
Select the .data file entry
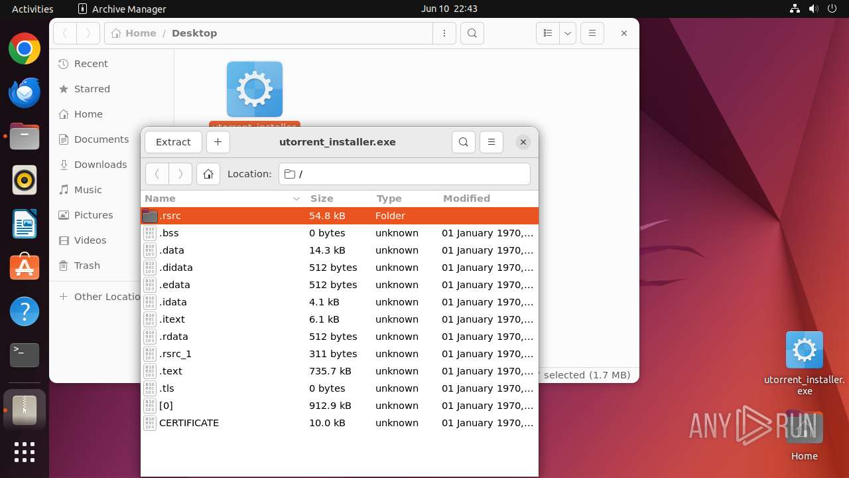click(340, 250)
